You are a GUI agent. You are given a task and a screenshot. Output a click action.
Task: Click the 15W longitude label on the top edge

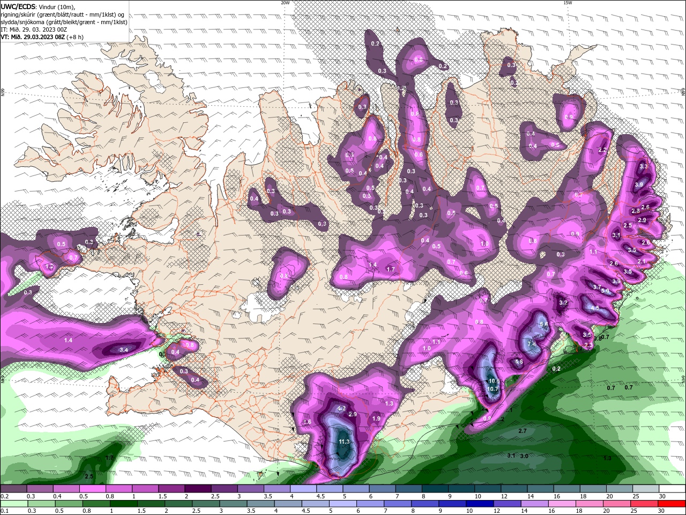pyautogui.click(x=568, y=3)
